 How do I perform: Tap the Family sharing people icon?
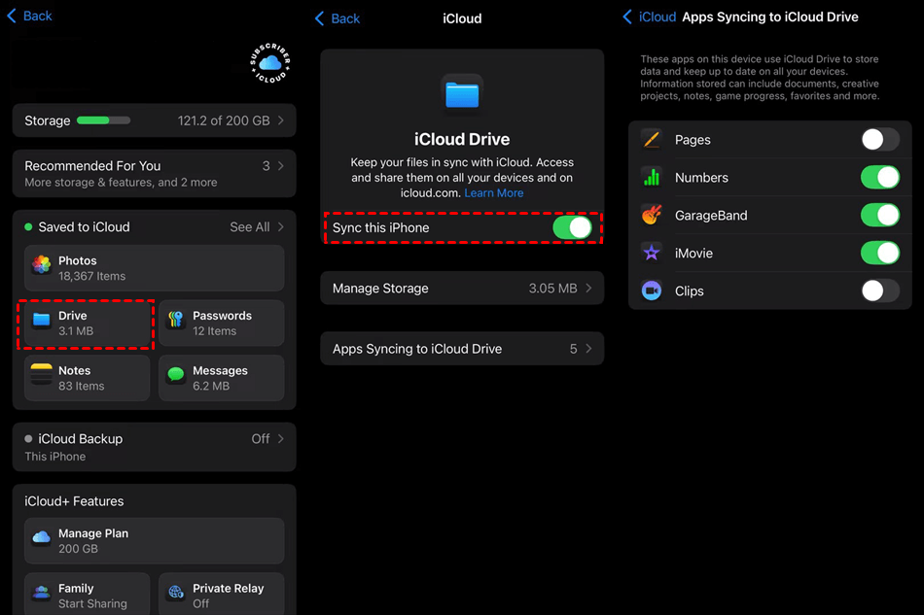click(41, 592)
